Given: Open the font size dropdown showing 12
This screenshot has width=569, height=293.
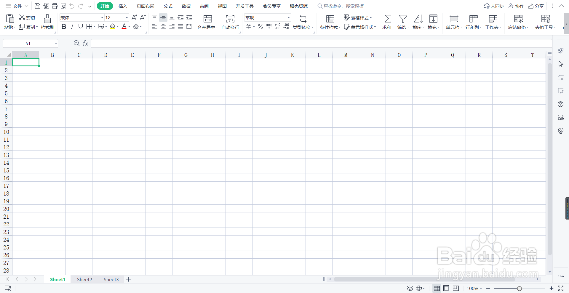Looking at the screenshot, I should pos(127,18).
